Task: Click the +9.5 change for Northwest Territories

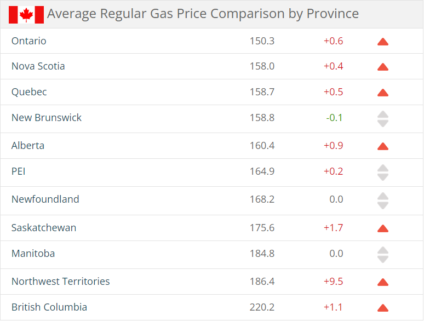Action: (x=333, y=282)
